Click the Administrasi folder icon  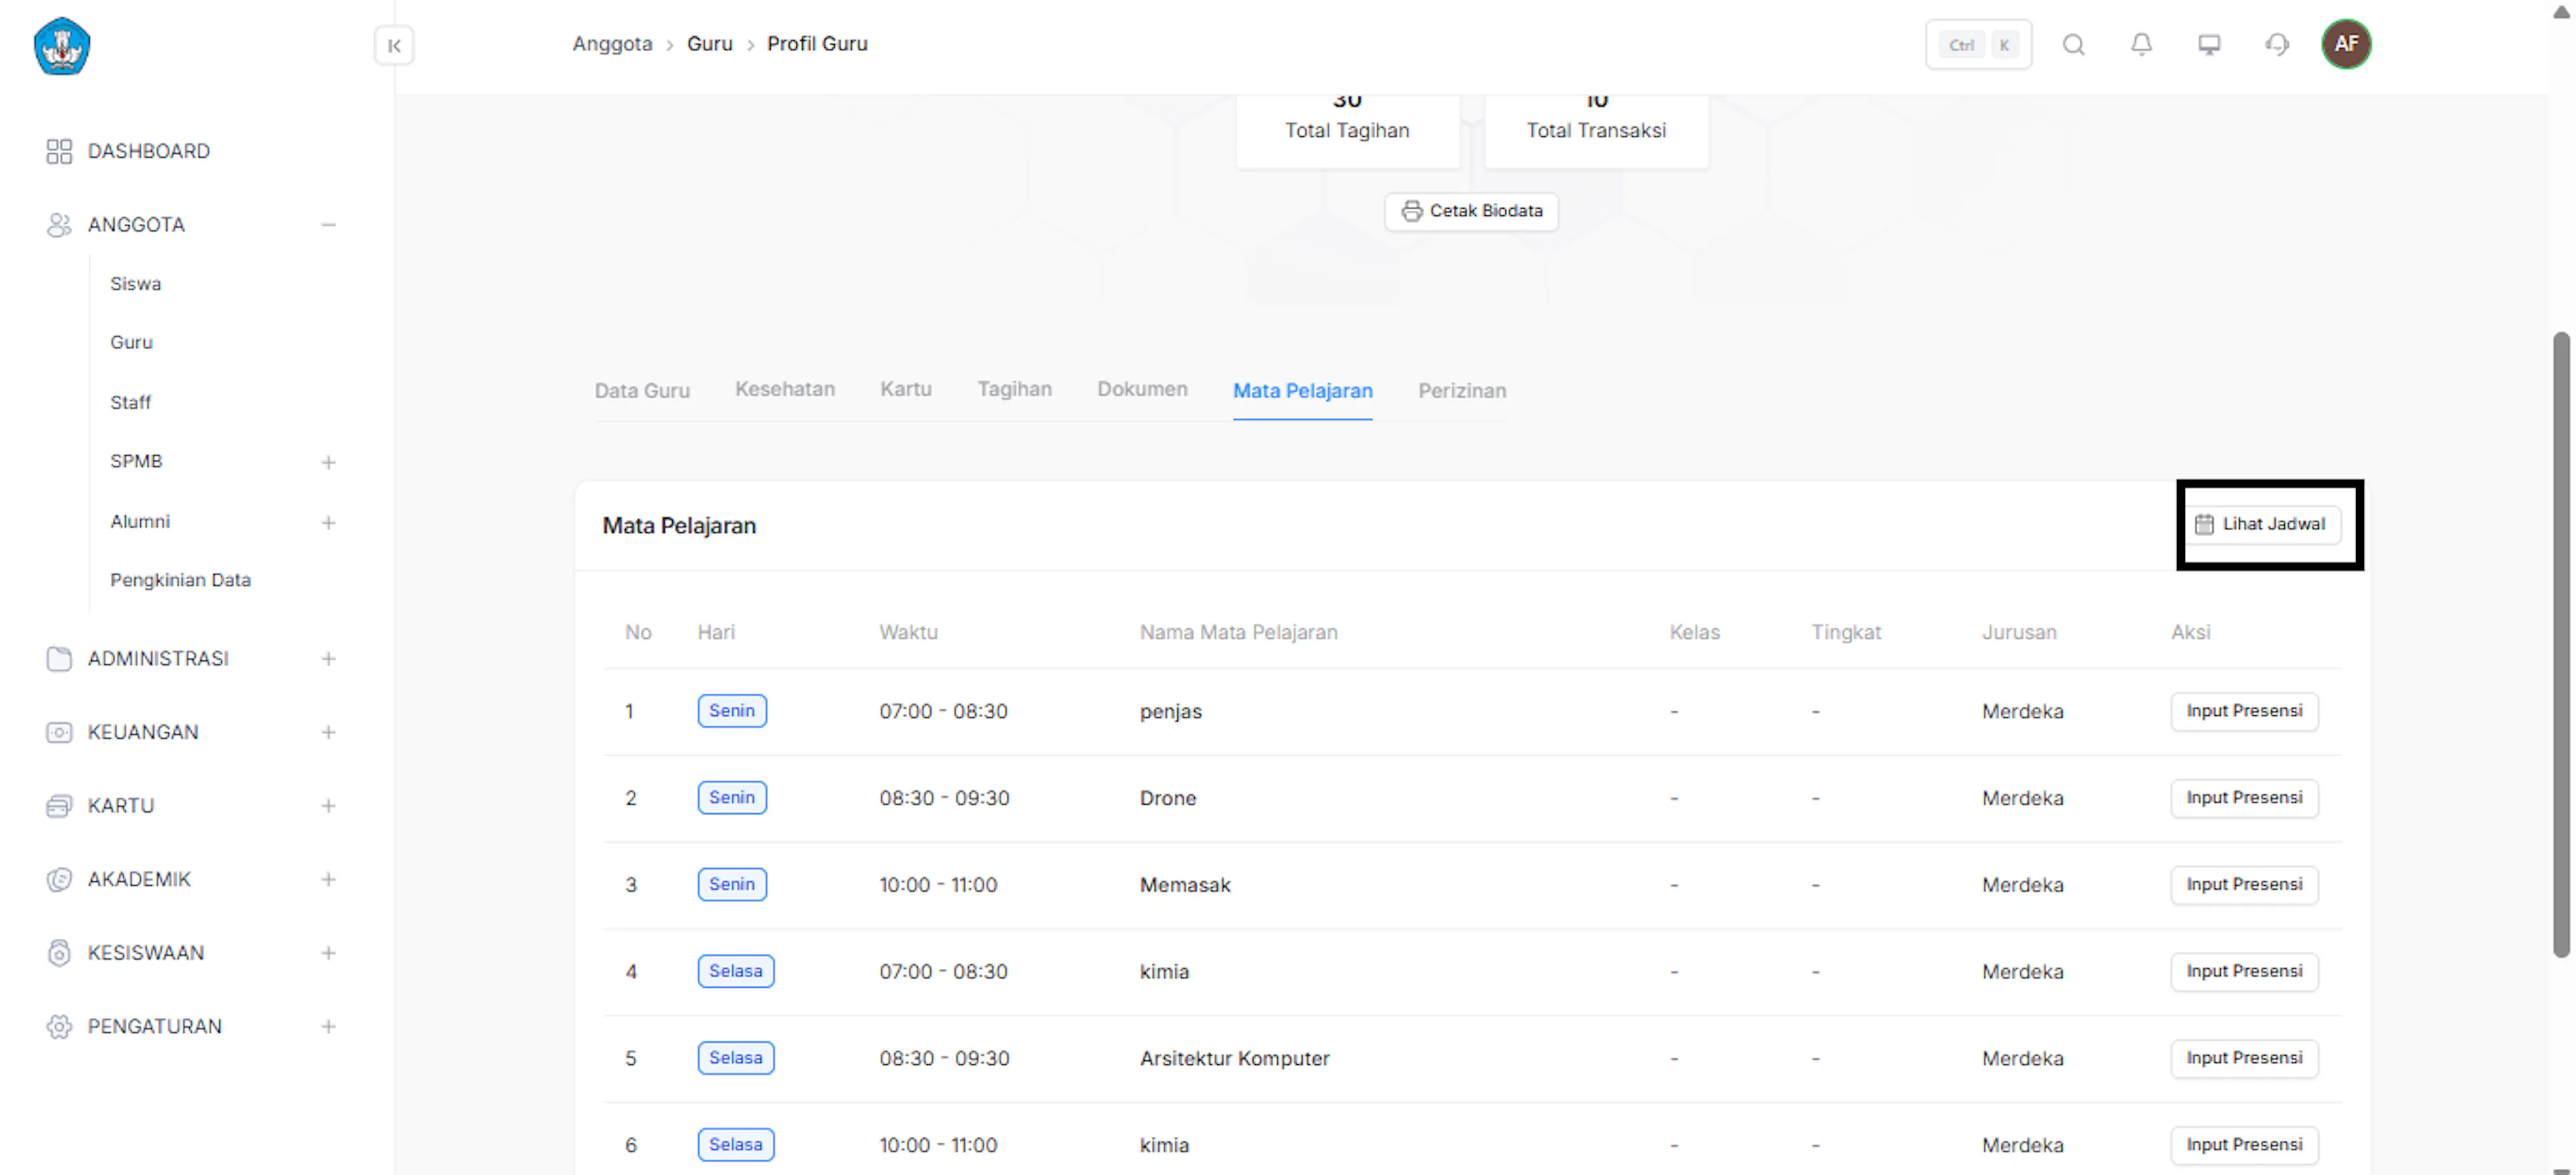[x=59, y=659]
